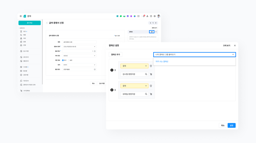Open organization chart icon for 유화림/경영지원
The height and width of the screenshot is (143, 256).
[151, 94]
